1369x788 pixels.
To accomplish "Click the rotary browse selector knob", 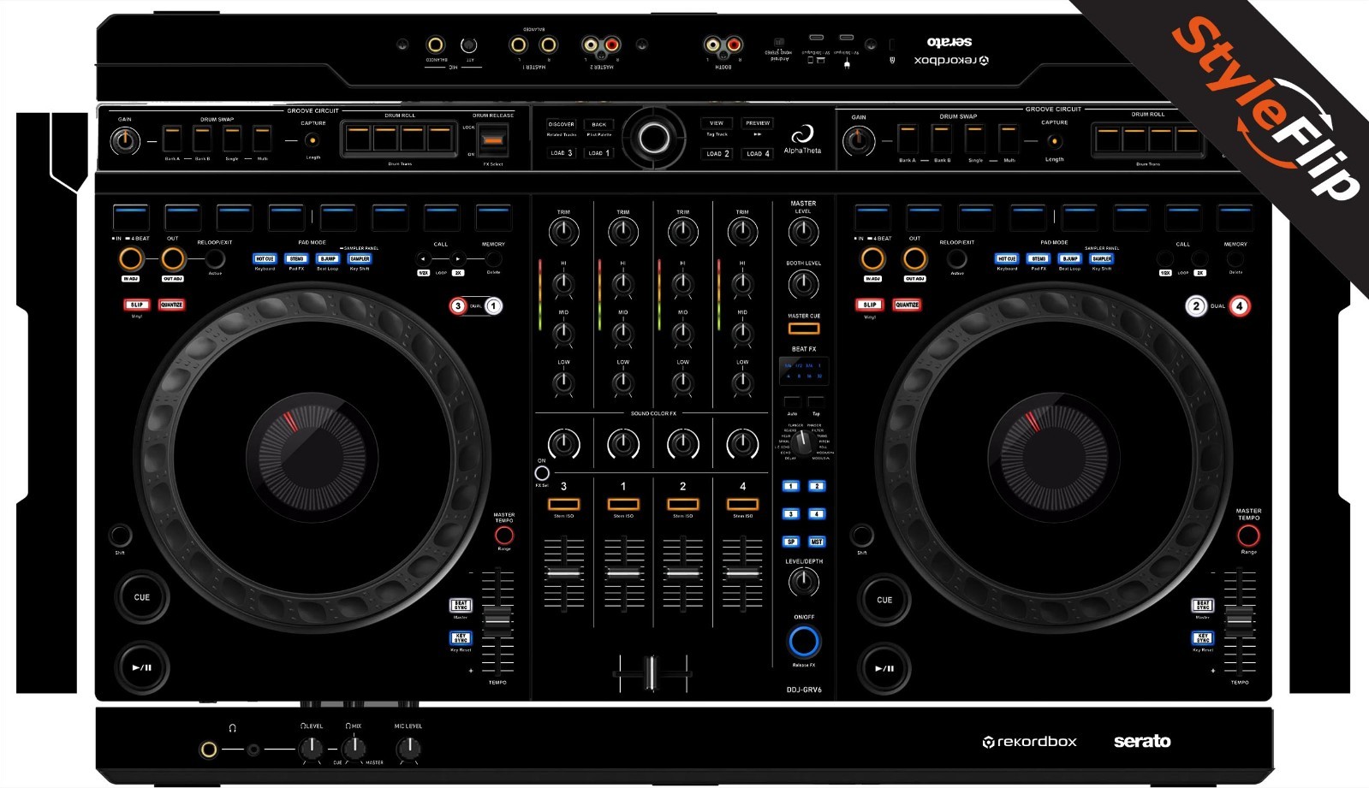I will (653, 138).
